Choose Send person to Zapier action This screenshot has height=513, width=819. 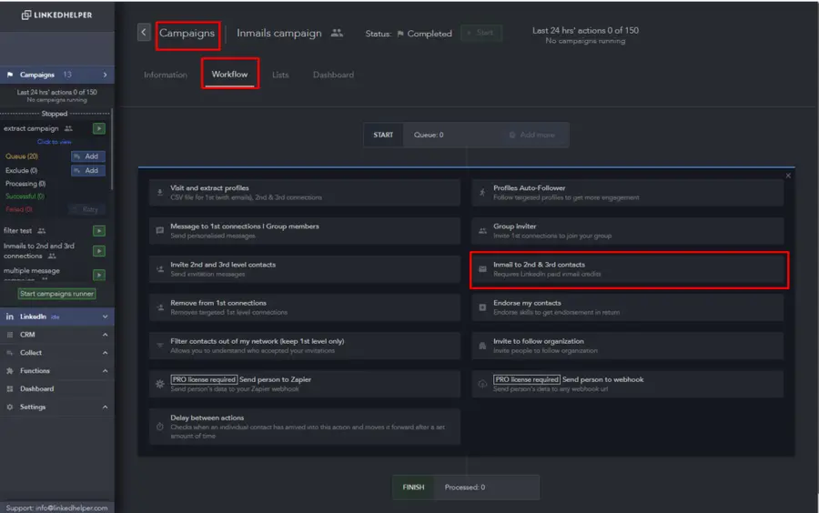click(x=305, y=384)
